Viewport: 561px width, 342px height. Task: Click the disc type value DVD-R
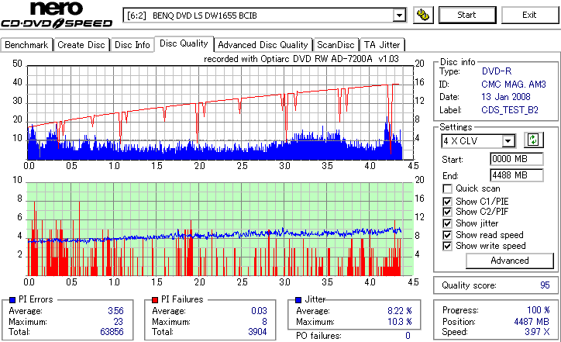coord(496,71)
